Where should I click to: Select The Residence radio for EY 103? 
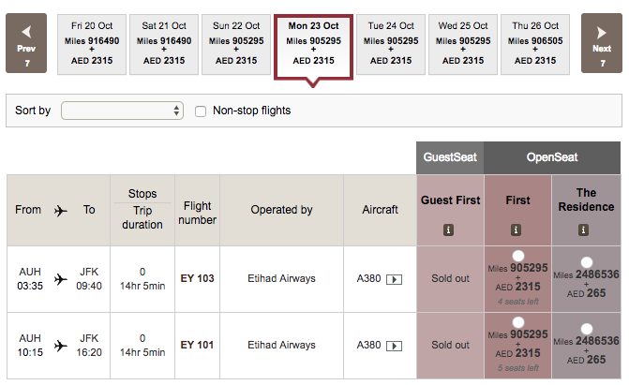[586, 263]
